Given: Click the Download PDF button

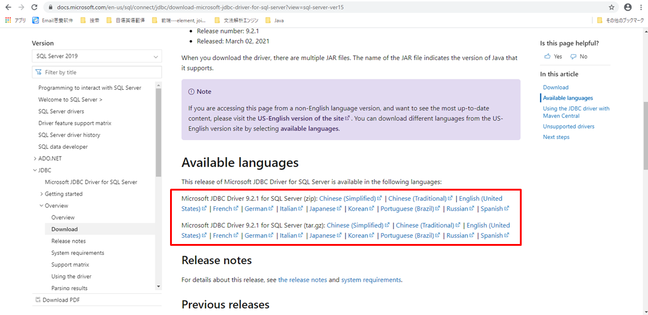Looking at the screenshot, I should pos(58,300).
